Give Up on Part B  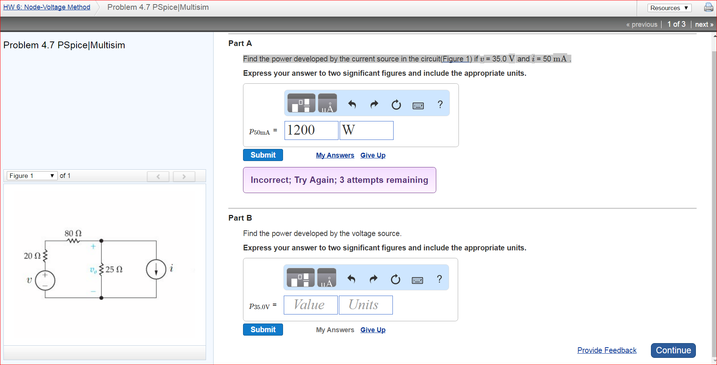click(x=372, y=330)
